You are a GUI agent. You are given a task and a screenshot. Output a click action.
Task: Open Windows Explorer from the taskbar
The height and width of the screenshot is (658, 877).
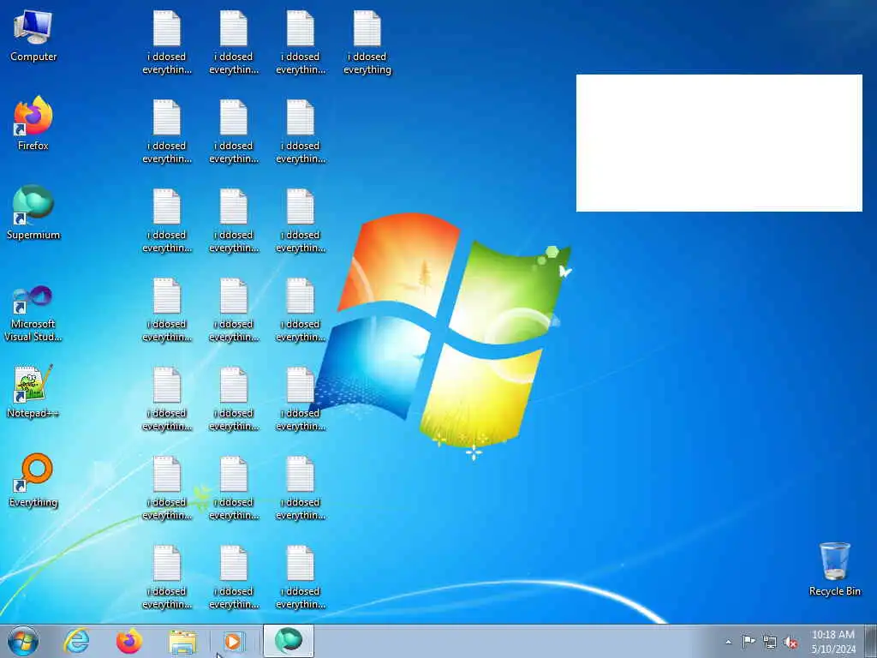pyautogui.click(x=182, y=641)
